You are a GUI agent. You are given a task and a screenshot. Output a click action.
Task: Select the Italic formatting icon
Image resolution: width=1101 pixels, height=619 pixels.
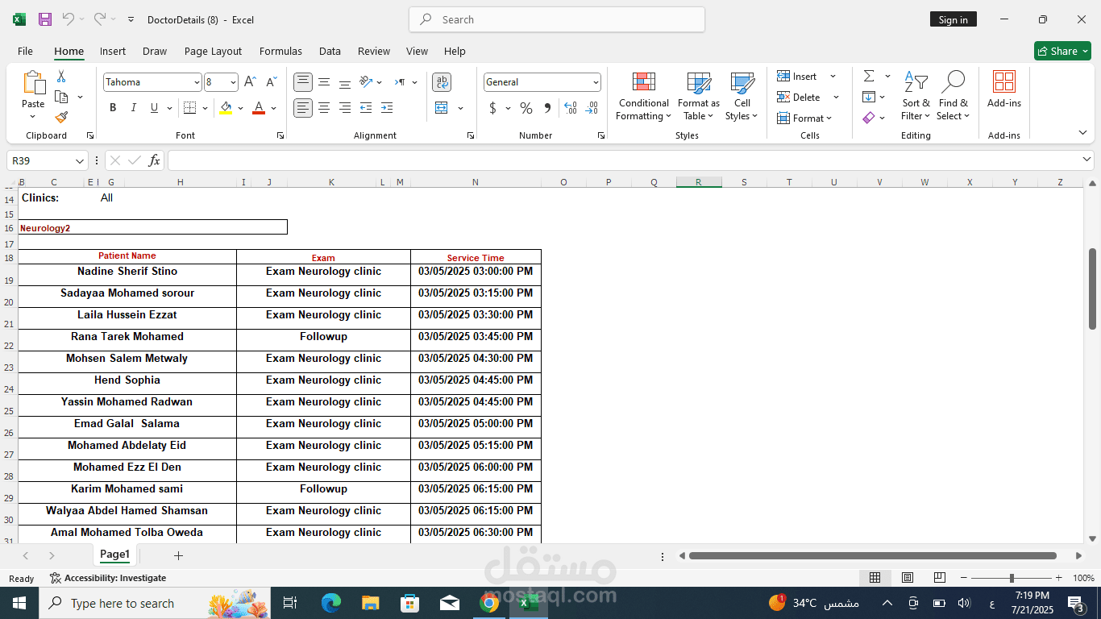(x=133, y=107)
